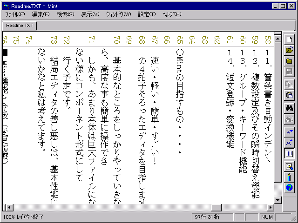Click line number 73 in the ruler

[54, 40]
